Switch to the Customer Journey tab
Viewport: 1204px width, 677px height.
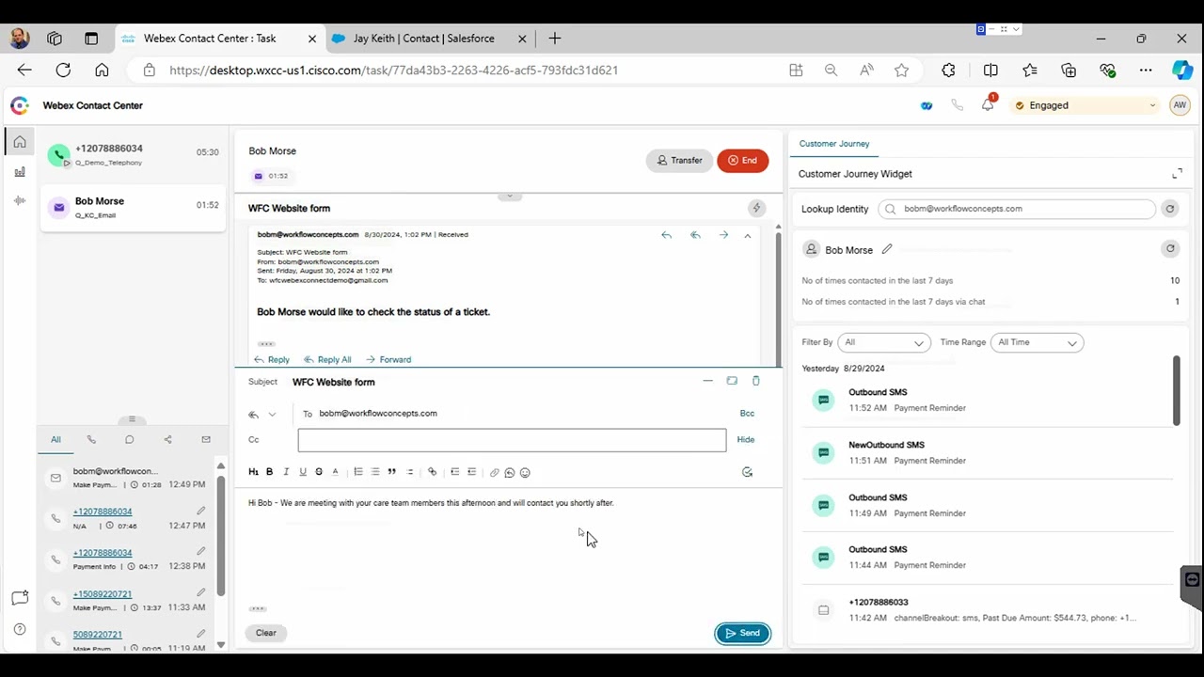[834, 144]
